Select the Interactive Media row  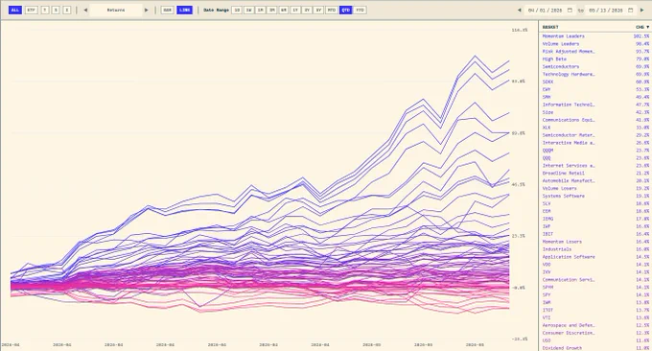(x=595, y=143)
